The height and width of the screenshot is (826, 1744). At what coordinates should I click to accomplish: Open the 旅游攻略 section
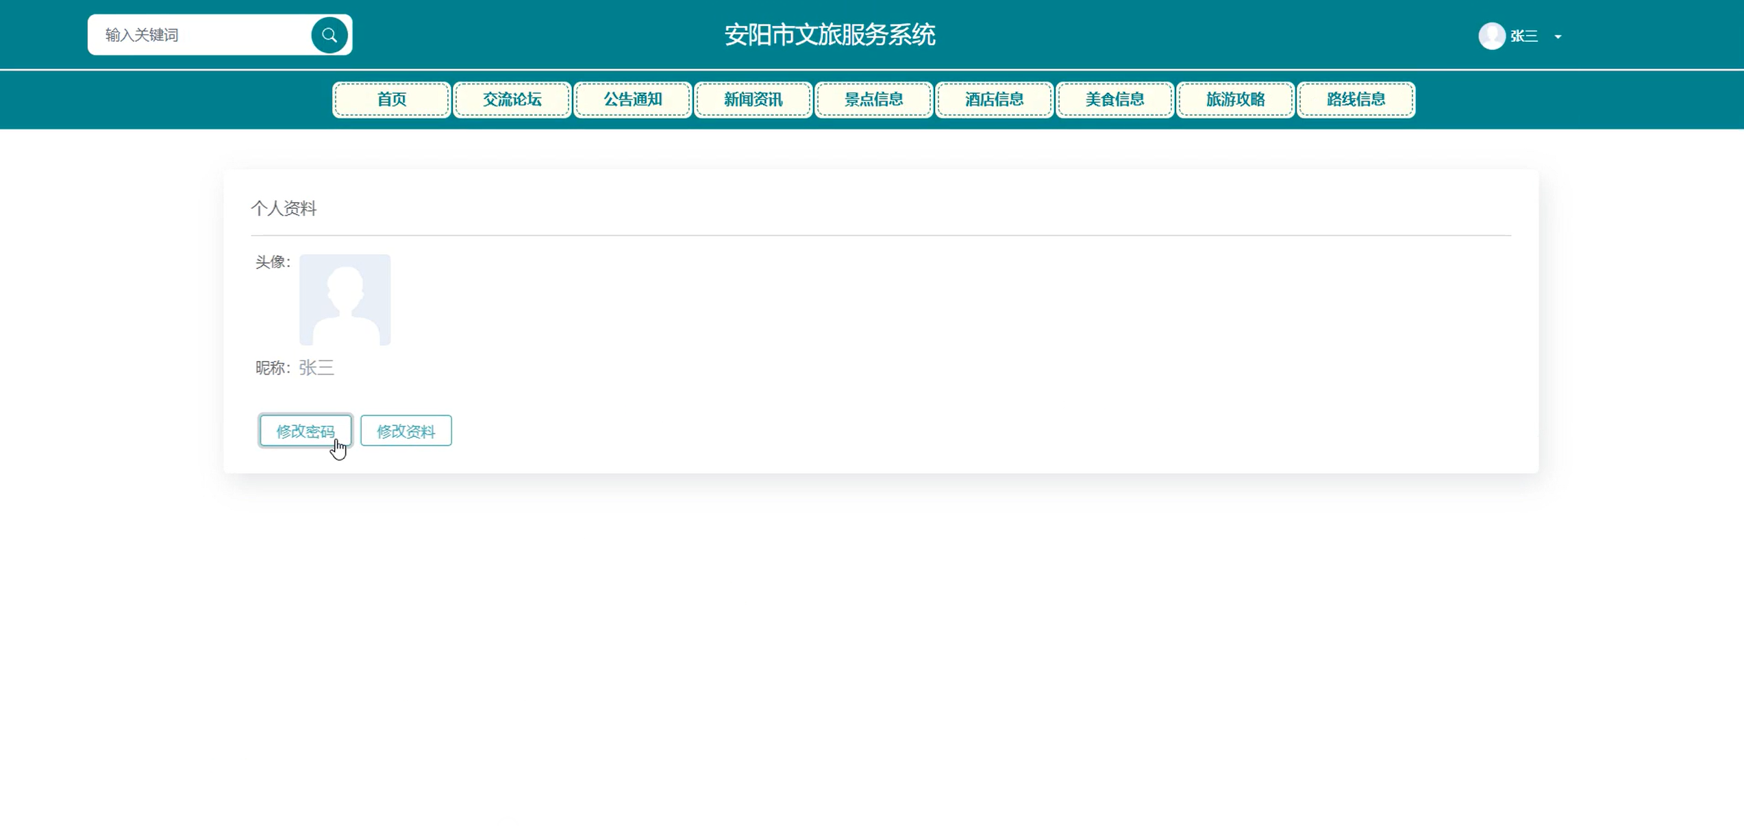[1235, 99]
